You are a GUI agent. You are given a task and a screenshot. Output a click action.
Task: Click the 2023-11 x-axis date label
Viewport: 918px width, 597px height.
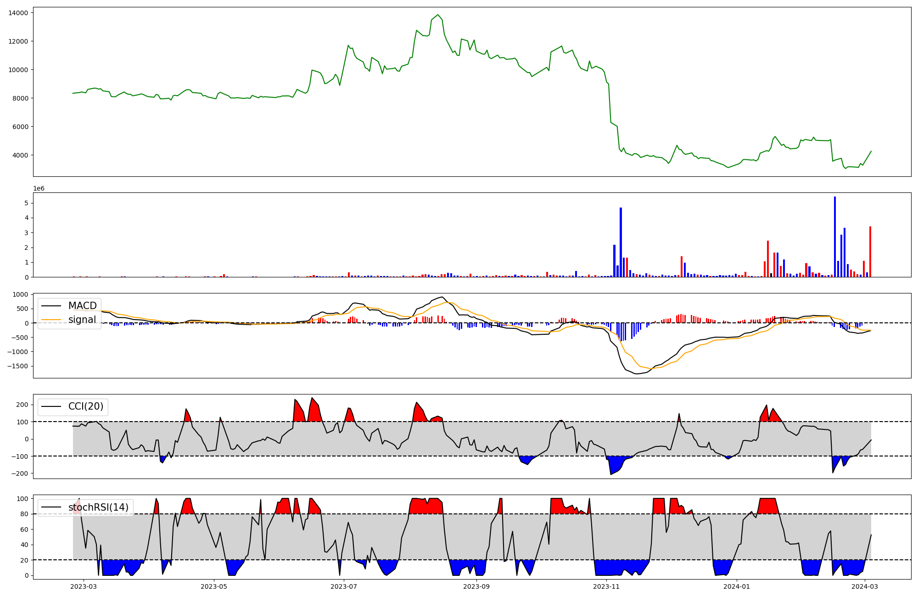[606, 586]
